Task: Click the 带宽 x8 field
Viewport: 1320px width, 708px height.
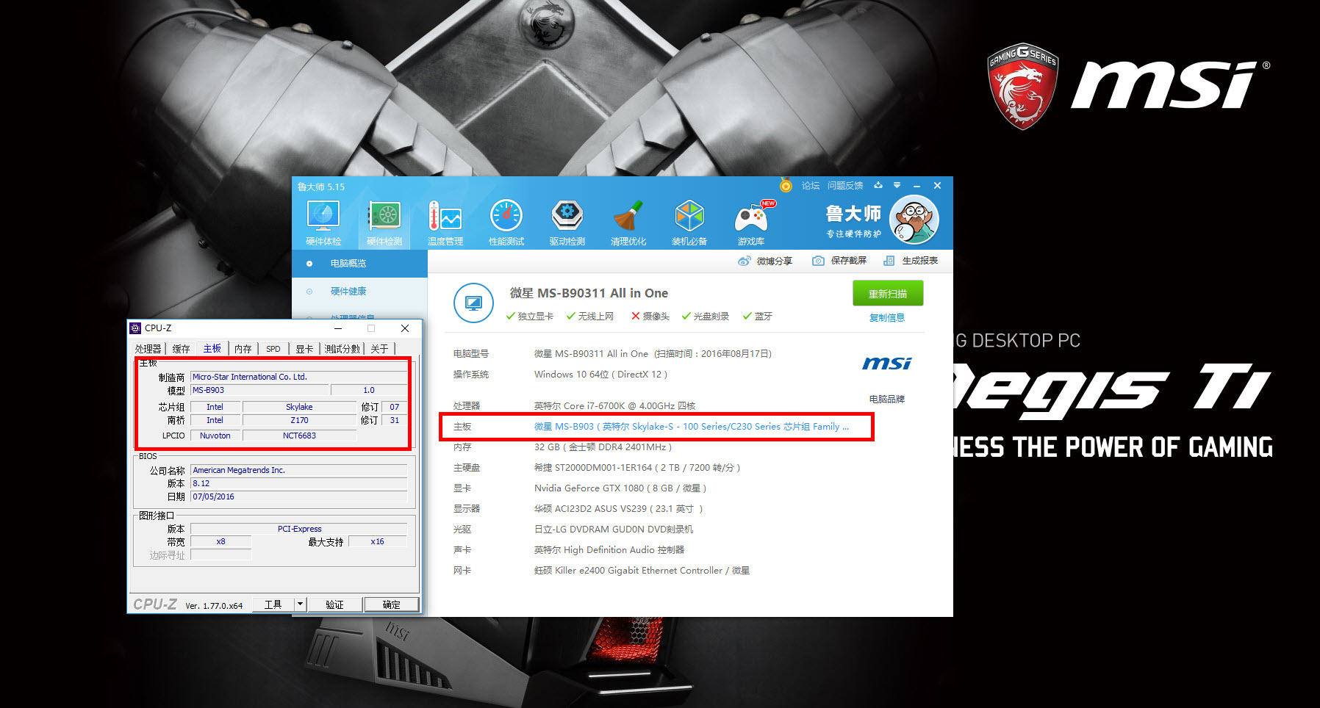Action: click(220, 541)
